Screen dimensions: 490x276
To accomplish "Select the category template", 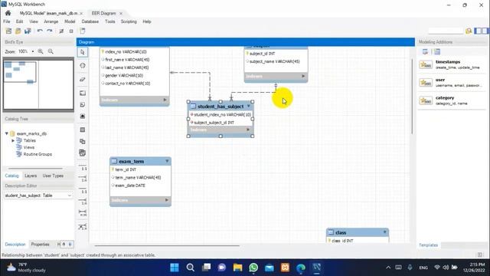I will click(x=451, y=100).
